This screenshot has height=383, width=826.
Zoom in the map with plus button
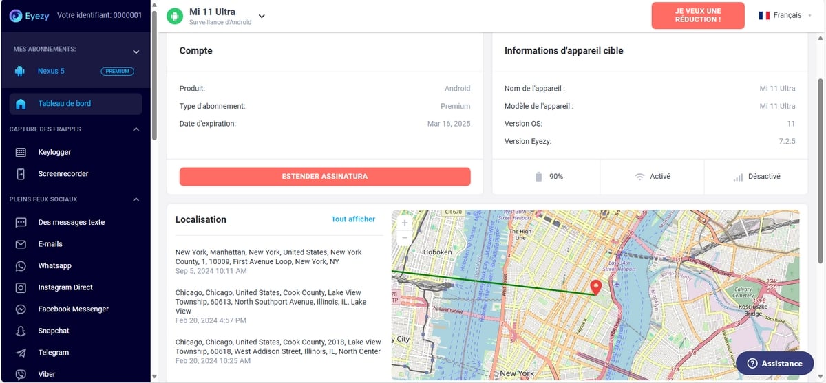404,223
